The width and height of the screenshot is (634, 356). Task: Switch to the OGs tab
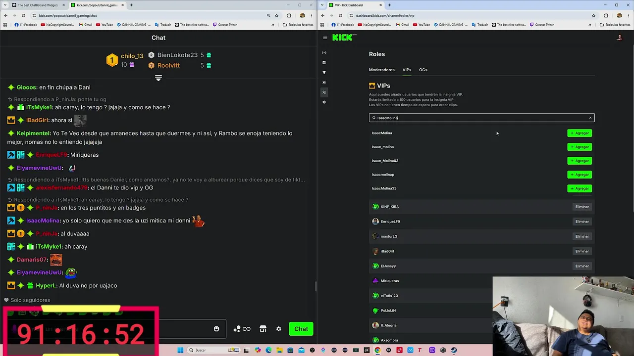(423, 70)
